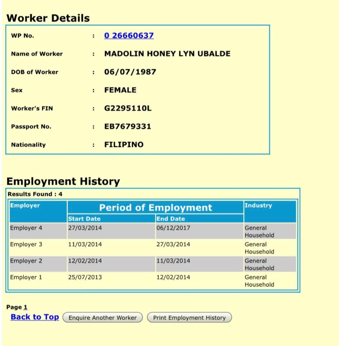Click the Sex value FEMALE

120,90
